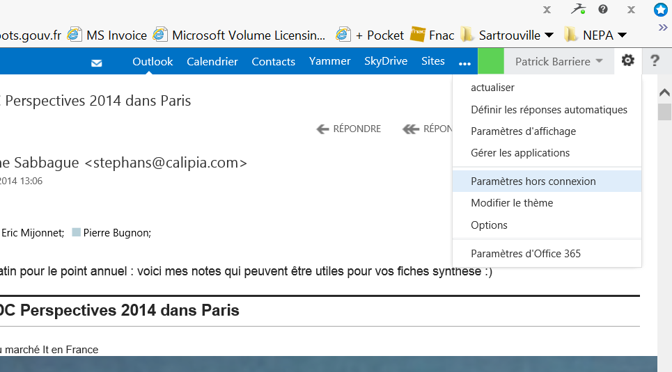Click the reply-all double arrow icon

point(410,129)
